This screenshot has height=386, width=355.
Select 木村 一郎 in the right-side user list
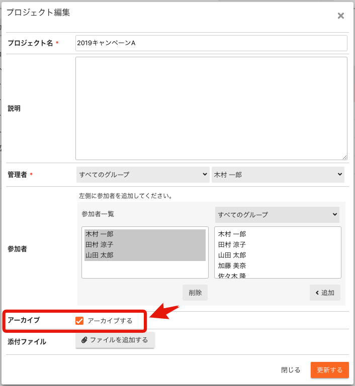pos(232,234)
